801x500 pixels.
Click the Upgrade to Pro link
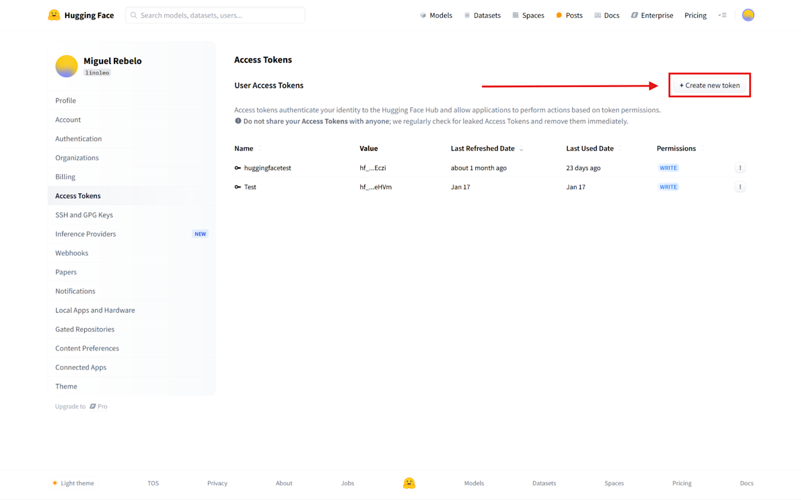coord(81,406)
